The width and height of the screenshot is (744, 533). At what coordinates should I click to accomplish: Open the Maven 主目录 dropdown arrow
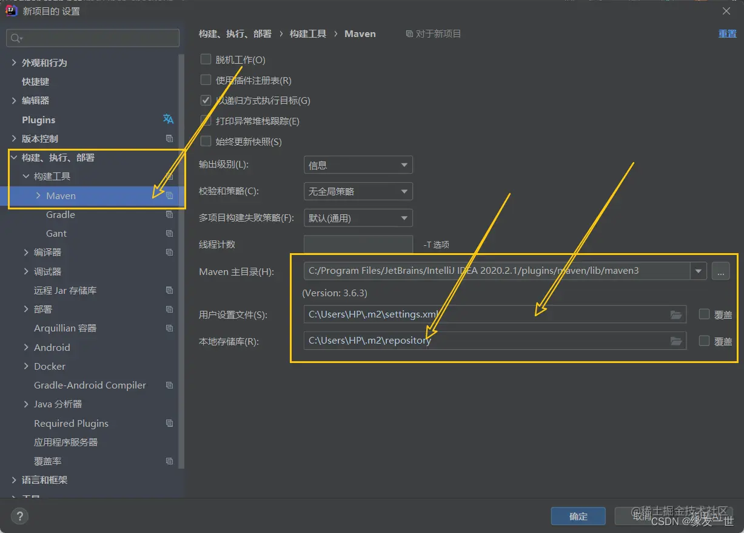(699, 271)
